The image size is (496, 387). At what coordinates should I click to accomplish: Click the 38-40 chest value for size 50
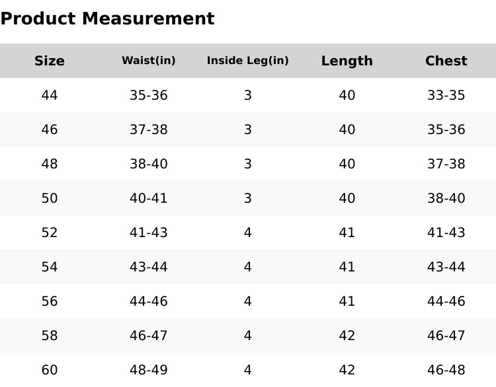[446, 198]
